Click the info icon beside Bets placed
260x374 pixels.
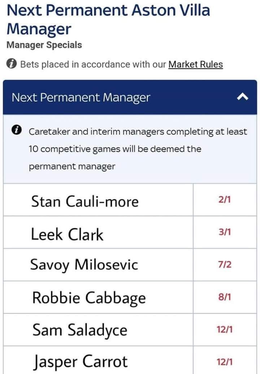(12, 64)
